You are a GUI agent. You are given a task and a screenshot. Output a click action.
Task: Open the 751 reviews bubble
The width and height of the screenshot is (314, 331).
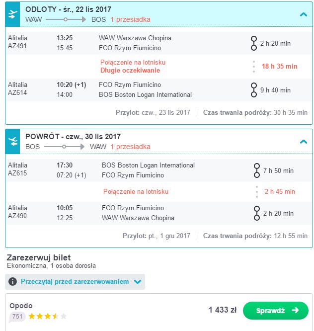pyautogui.click(x=17, y=317)
